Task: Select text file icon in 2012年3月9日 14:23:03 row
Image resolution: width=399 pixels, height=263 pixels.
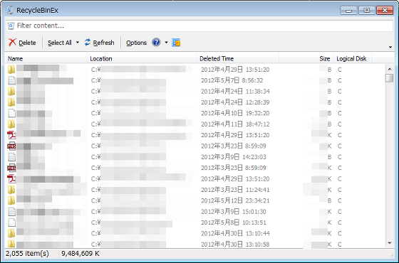Action: point(11,157)
